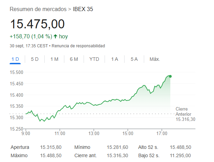Select the 1 D time range tab
This screenshot has width=214, height=162.
coord(15,59)
